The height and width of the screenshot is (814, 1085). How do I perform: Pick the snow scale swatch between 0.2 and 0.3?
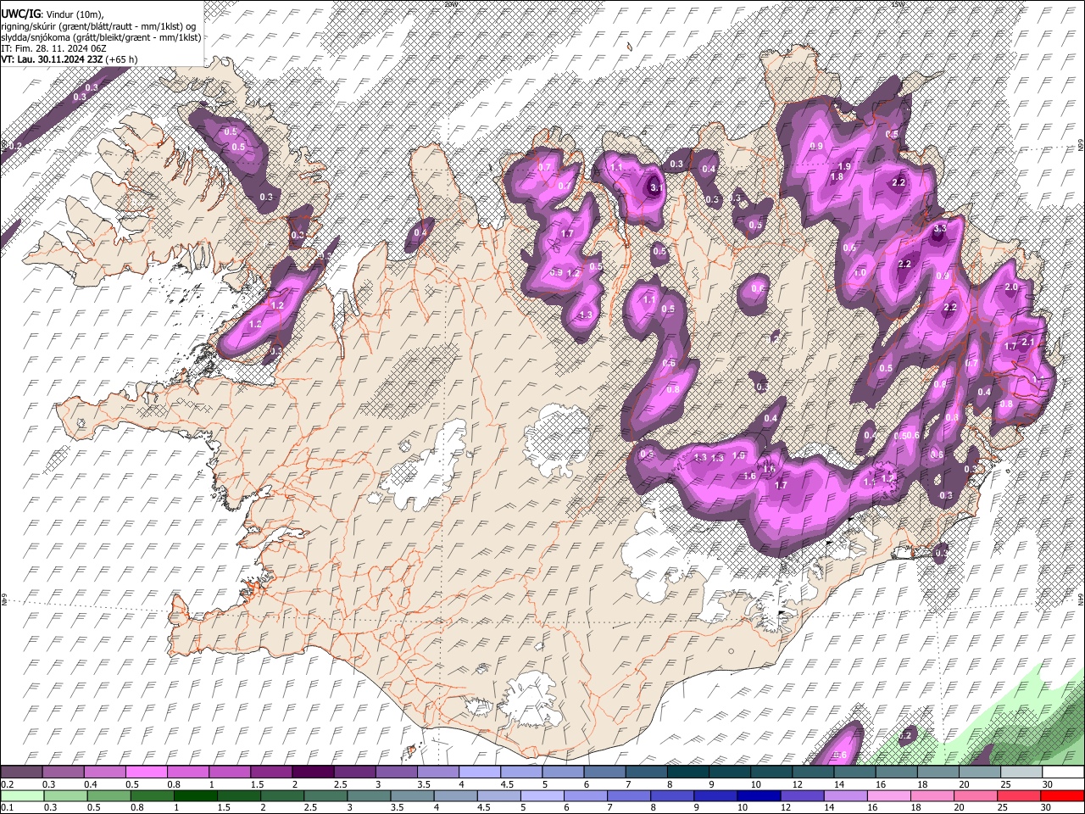pos(21,772)
